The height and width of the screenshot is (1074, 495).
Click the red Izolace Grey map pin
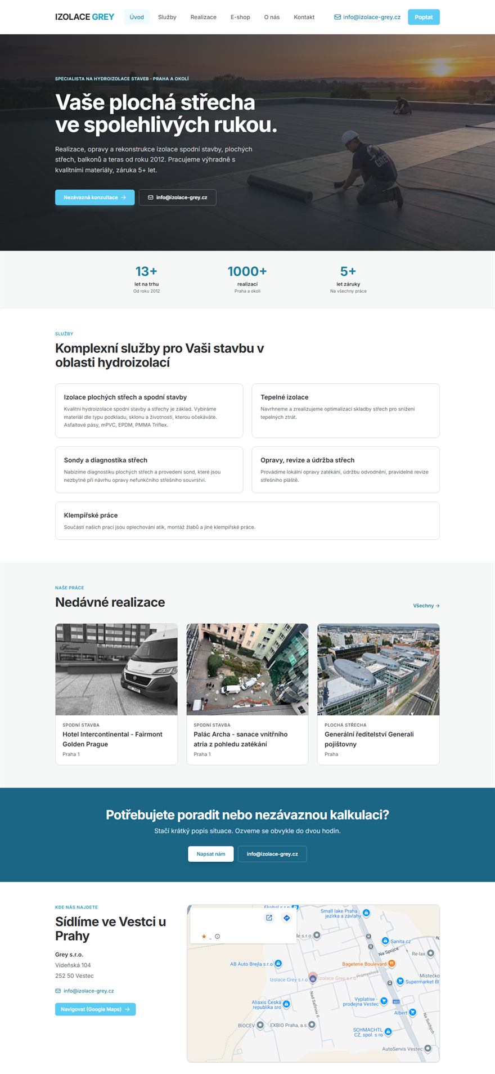click(x=313, y=978)
